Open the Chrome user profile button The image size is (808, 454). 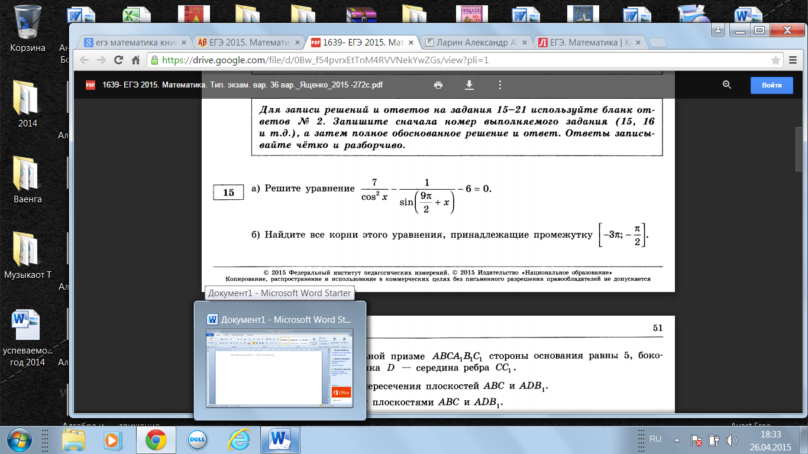click(717, 29)
